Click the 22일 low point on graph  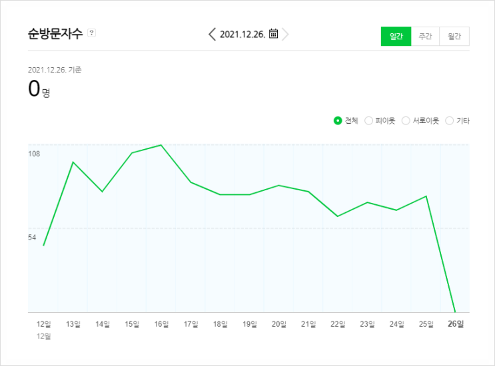point(338,216)
